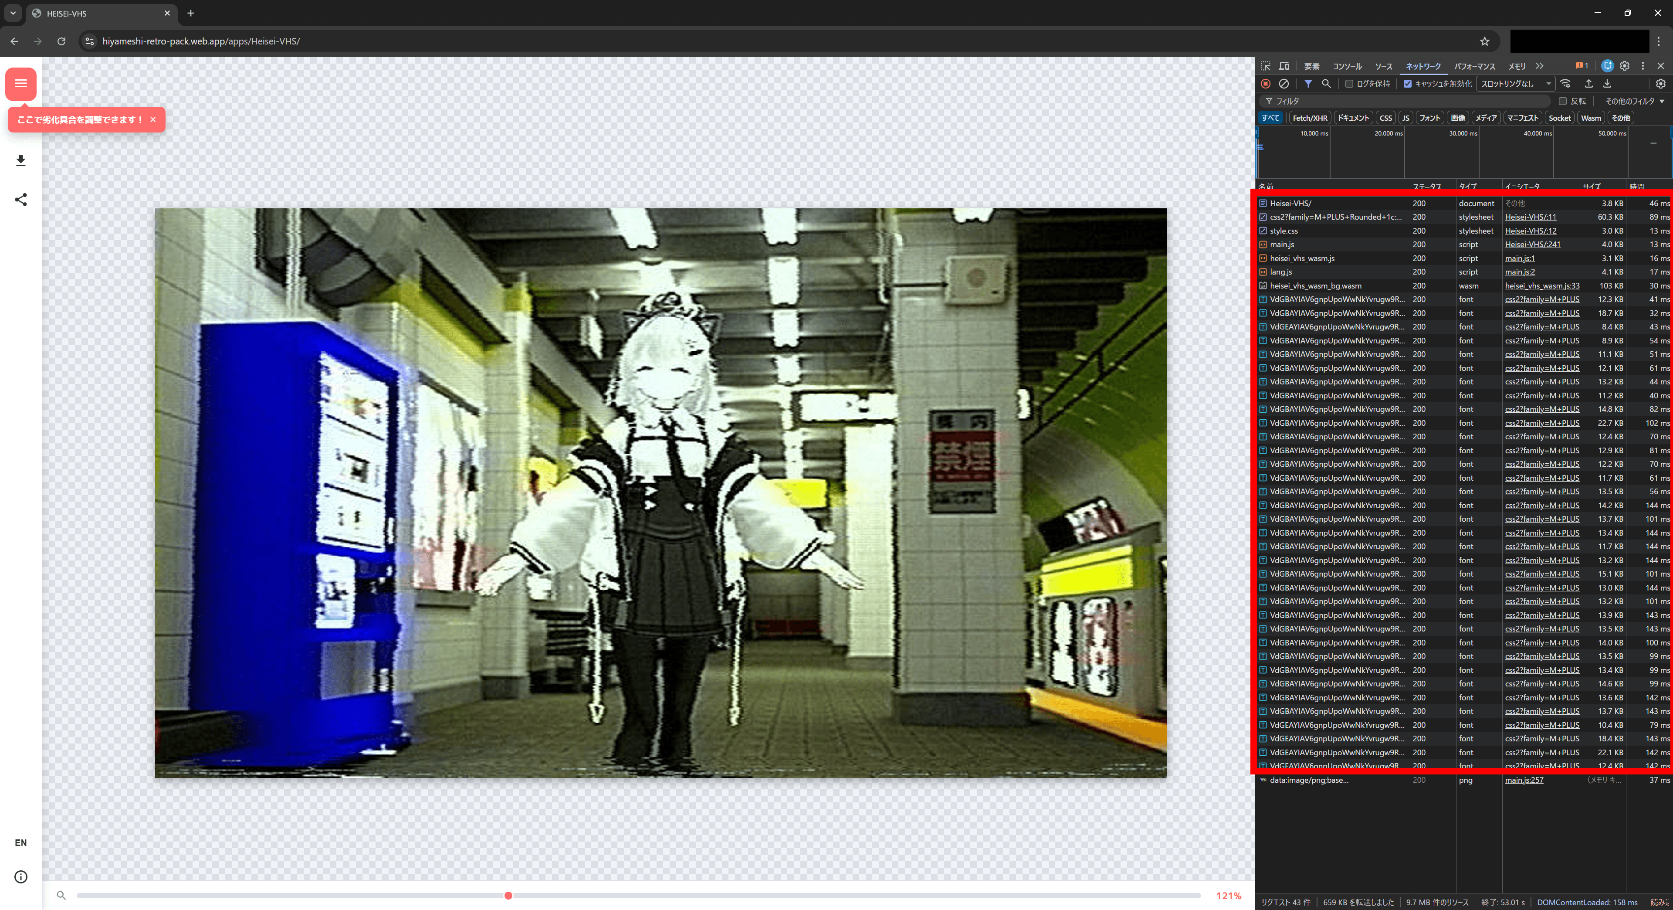Switch to the Console tab
This screenshot has width=1673, height=910.
click(1347, 66)
